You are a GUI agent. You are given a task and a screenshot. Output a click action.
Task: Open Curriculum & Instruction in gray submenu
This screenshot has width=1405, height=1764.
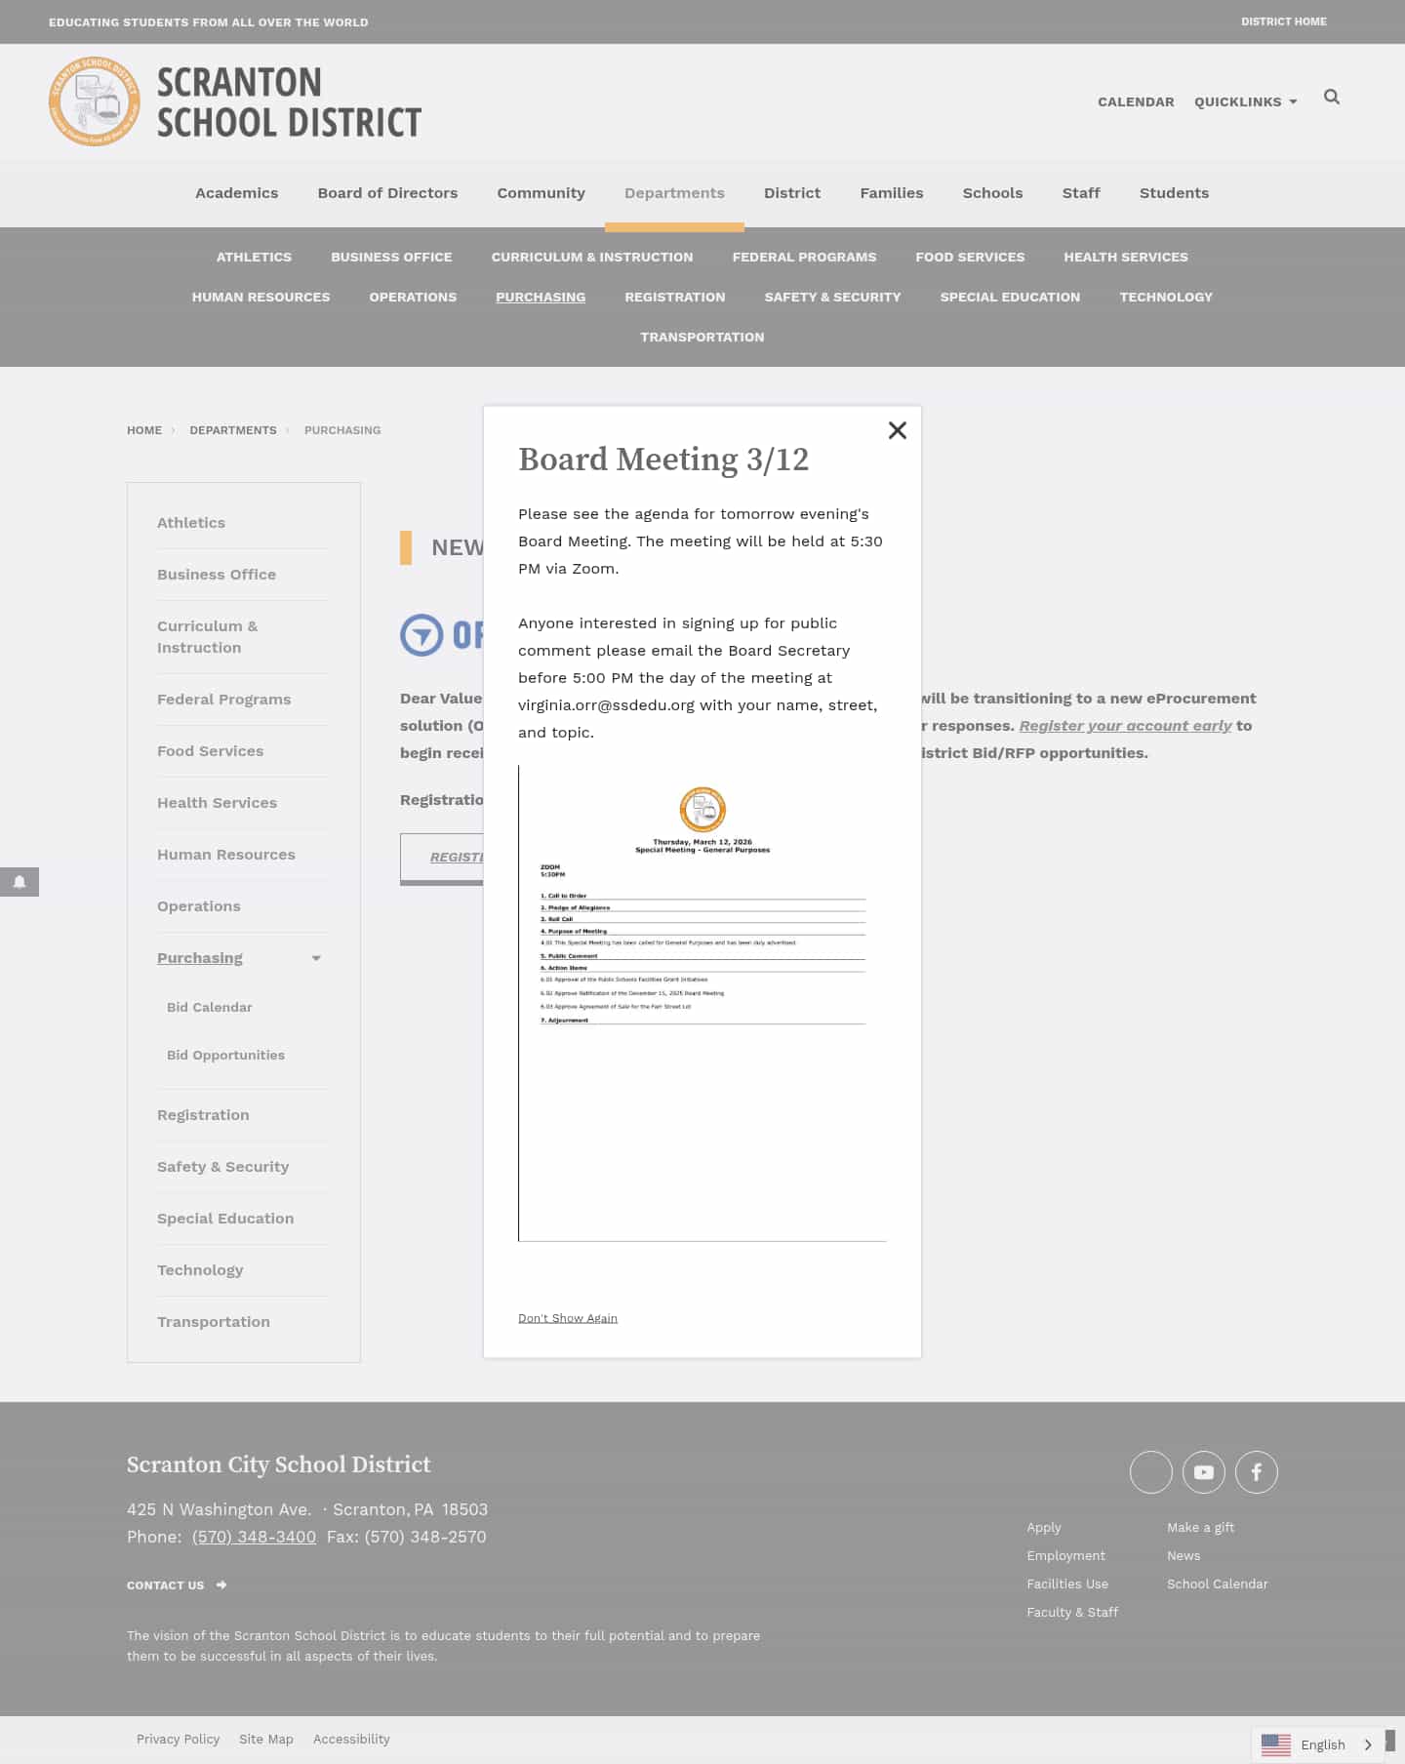592,257
